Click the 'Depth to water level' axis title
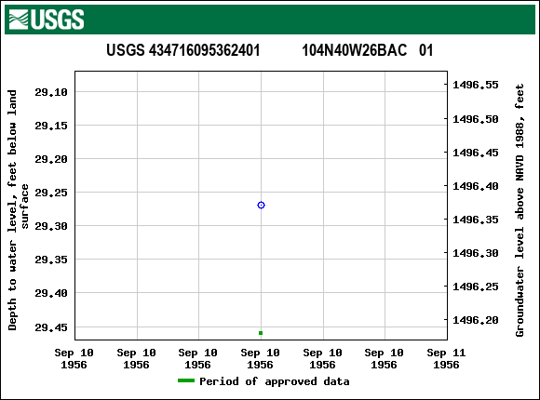 tap(18, 210)
